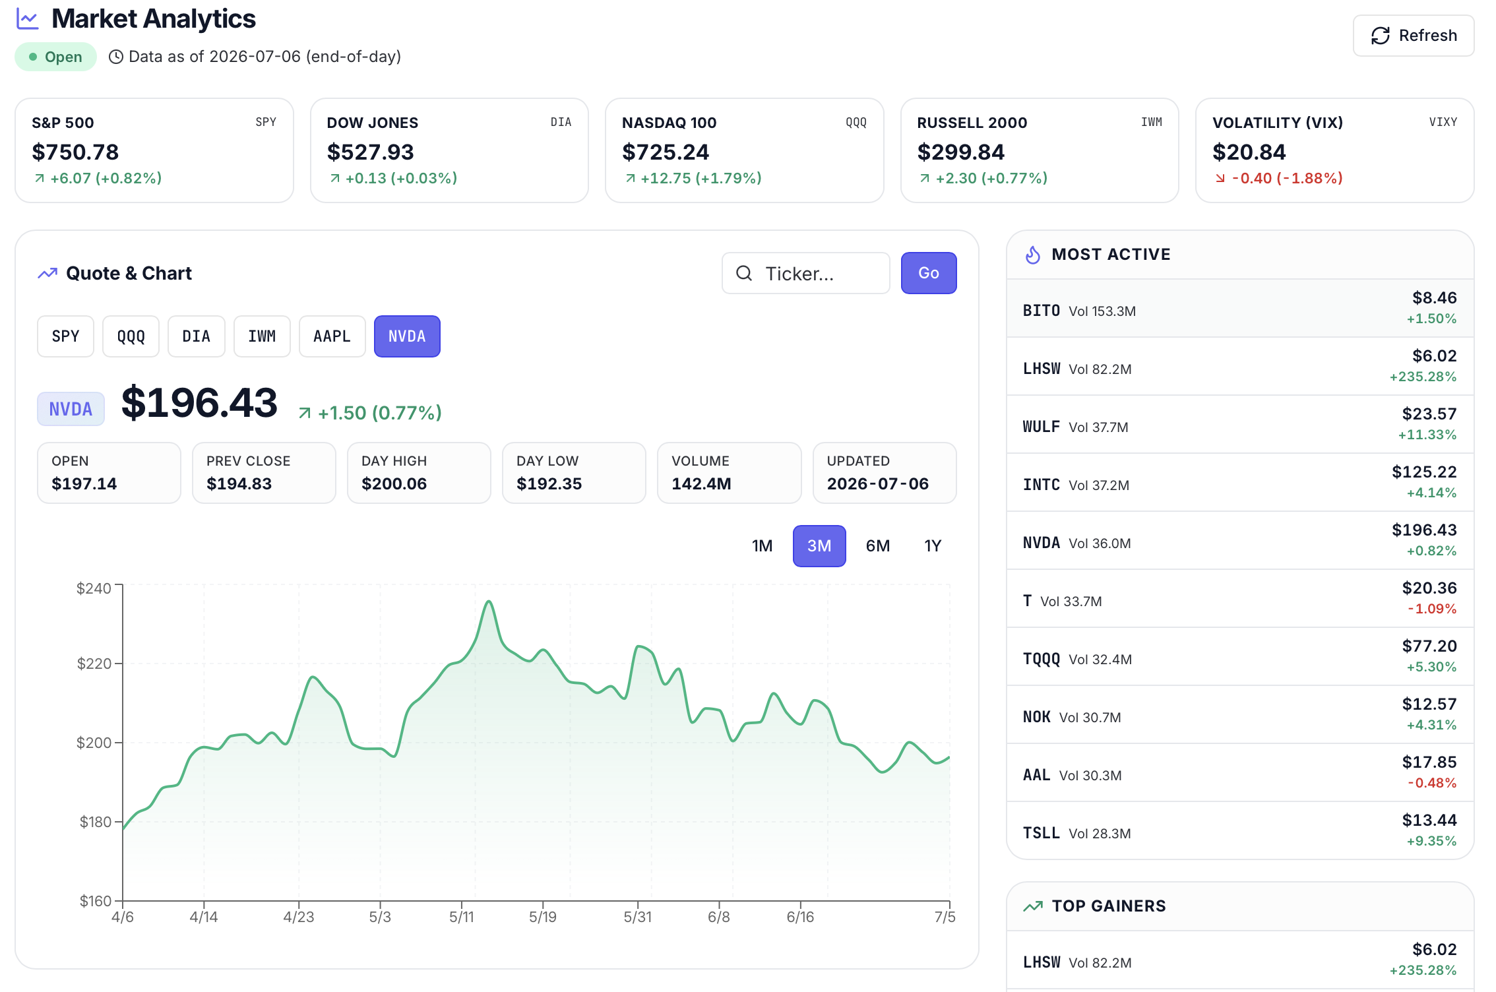Click the Refresh button
Screen dimensions: 1496x992
click(1414, 36)
